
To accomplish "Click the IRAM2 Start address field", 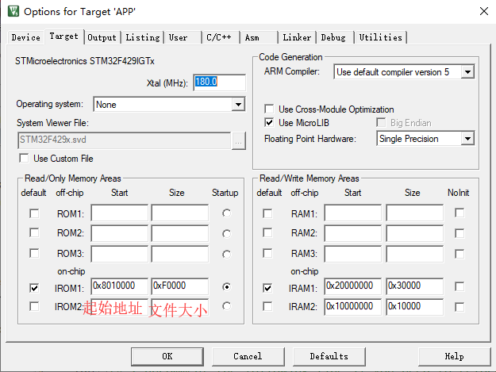I will tap(352, 307).
